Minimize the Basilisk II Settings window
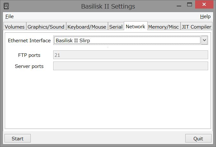Screen dimensions: 216x147 click(x=179, y=6)
